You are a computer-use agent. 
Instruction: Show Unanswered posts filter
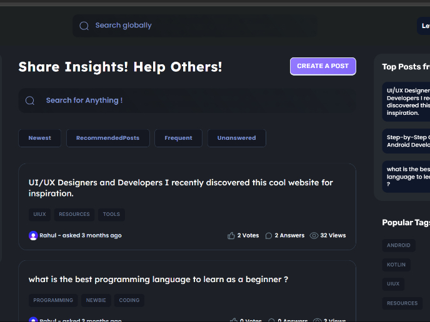(236, 138)
